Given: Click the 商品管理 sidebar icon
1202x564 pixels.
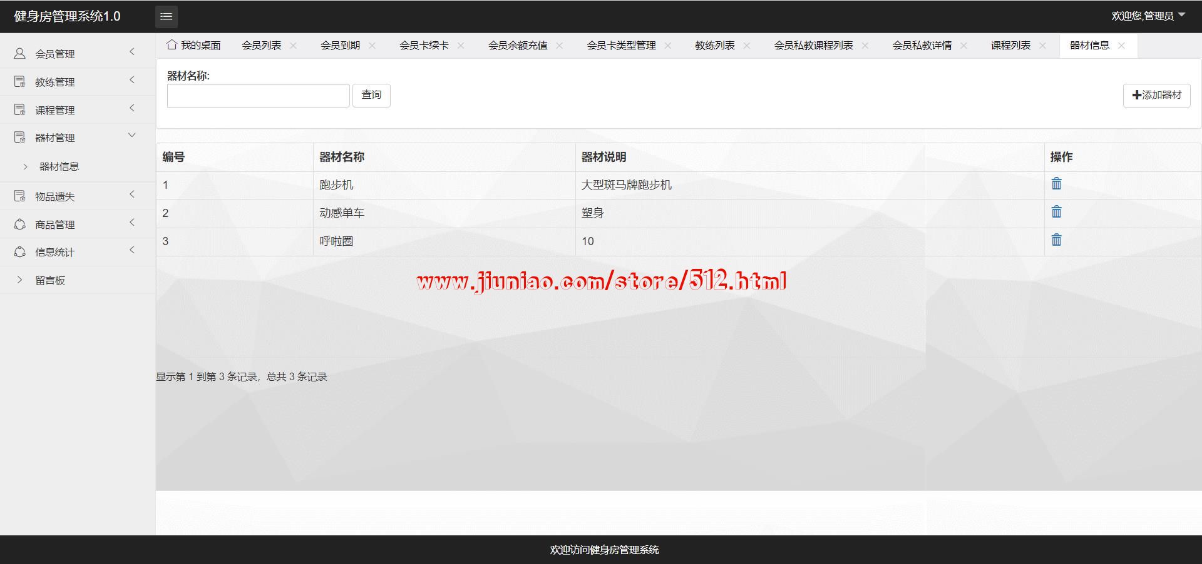Looking at the screenshot, I should 20,224.
